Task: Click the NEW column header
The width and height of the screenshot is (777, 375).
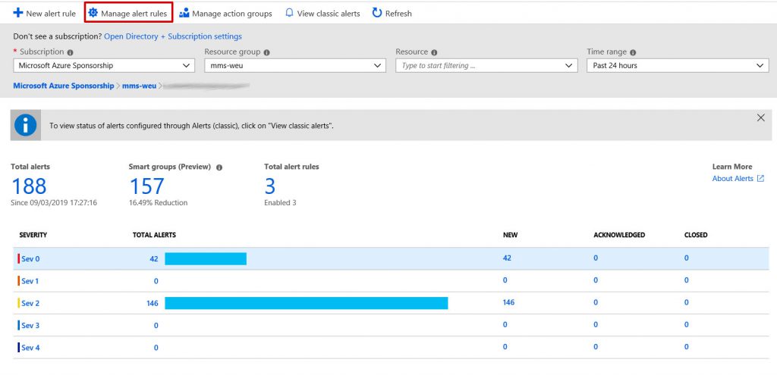Action: pos(511,235)
